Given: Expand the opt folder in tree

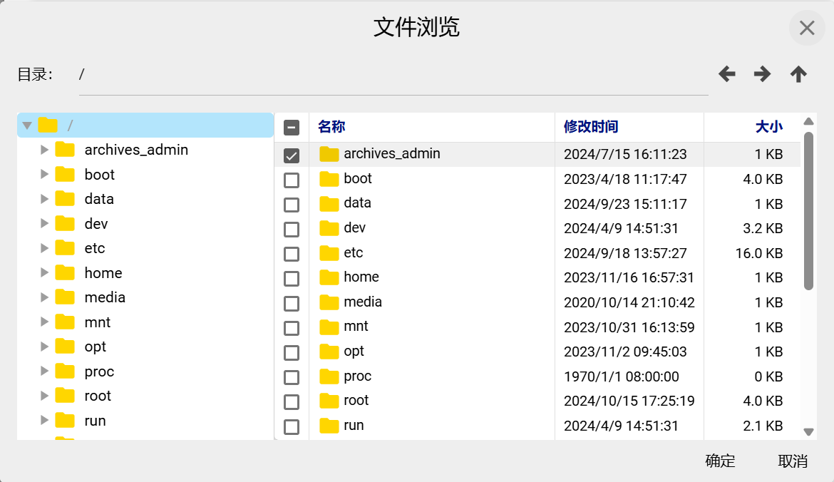Looking at the screenshot, I should [x=44, y=347].
